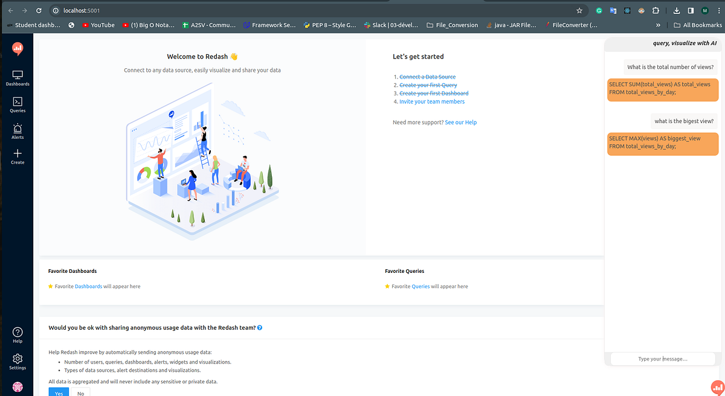The height and width of the screenshot is (396, 725).
Task: Click the question mark beside the usage data prompt
Action: click(x=259, y=328)
